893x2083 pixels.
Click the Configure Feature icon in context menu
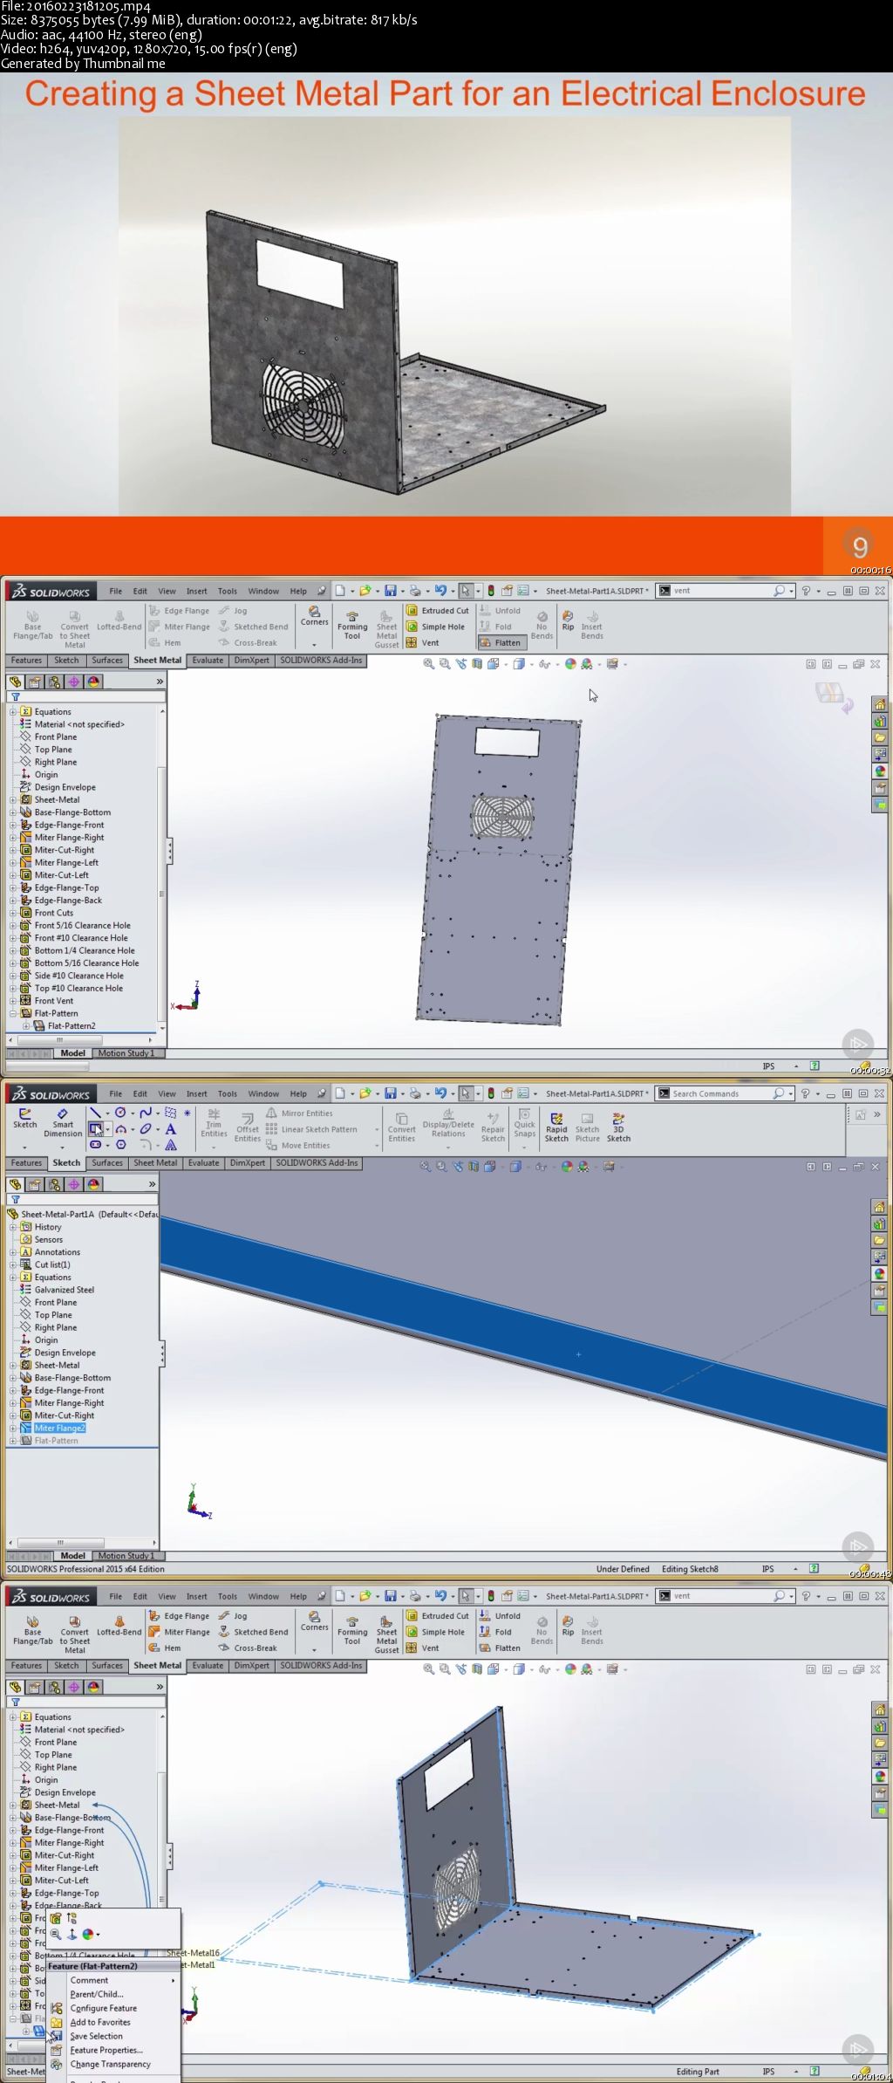point(57,2008)
